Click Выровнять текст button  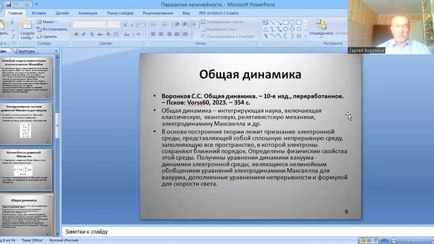pyautogui.click(x=220, y=29)
